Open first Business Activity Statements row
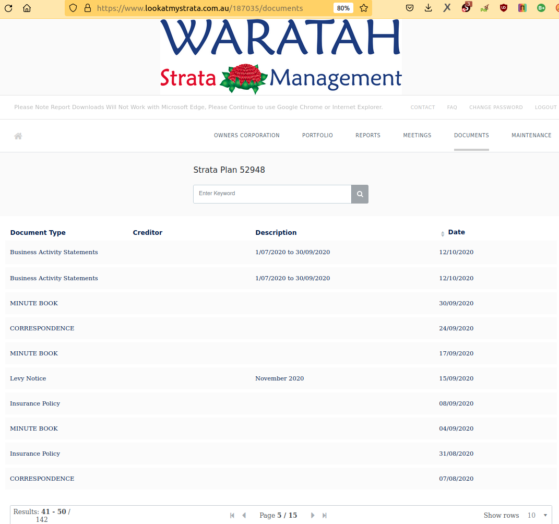559x524 pixels. click(281, 252)
